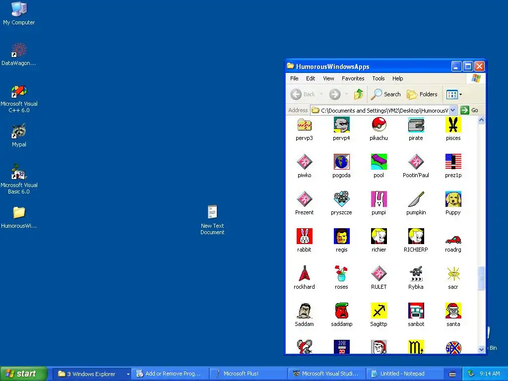Select the richier icon

pos(379,236)
